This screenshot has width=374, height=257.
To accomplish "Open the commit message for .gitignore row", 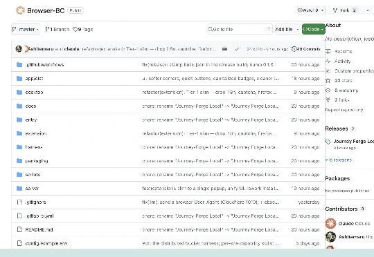I will (211, 202).
